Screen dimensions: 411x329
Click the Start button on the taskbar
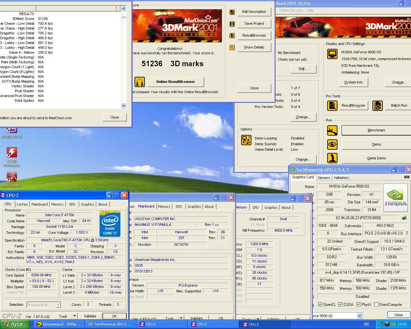15,324
